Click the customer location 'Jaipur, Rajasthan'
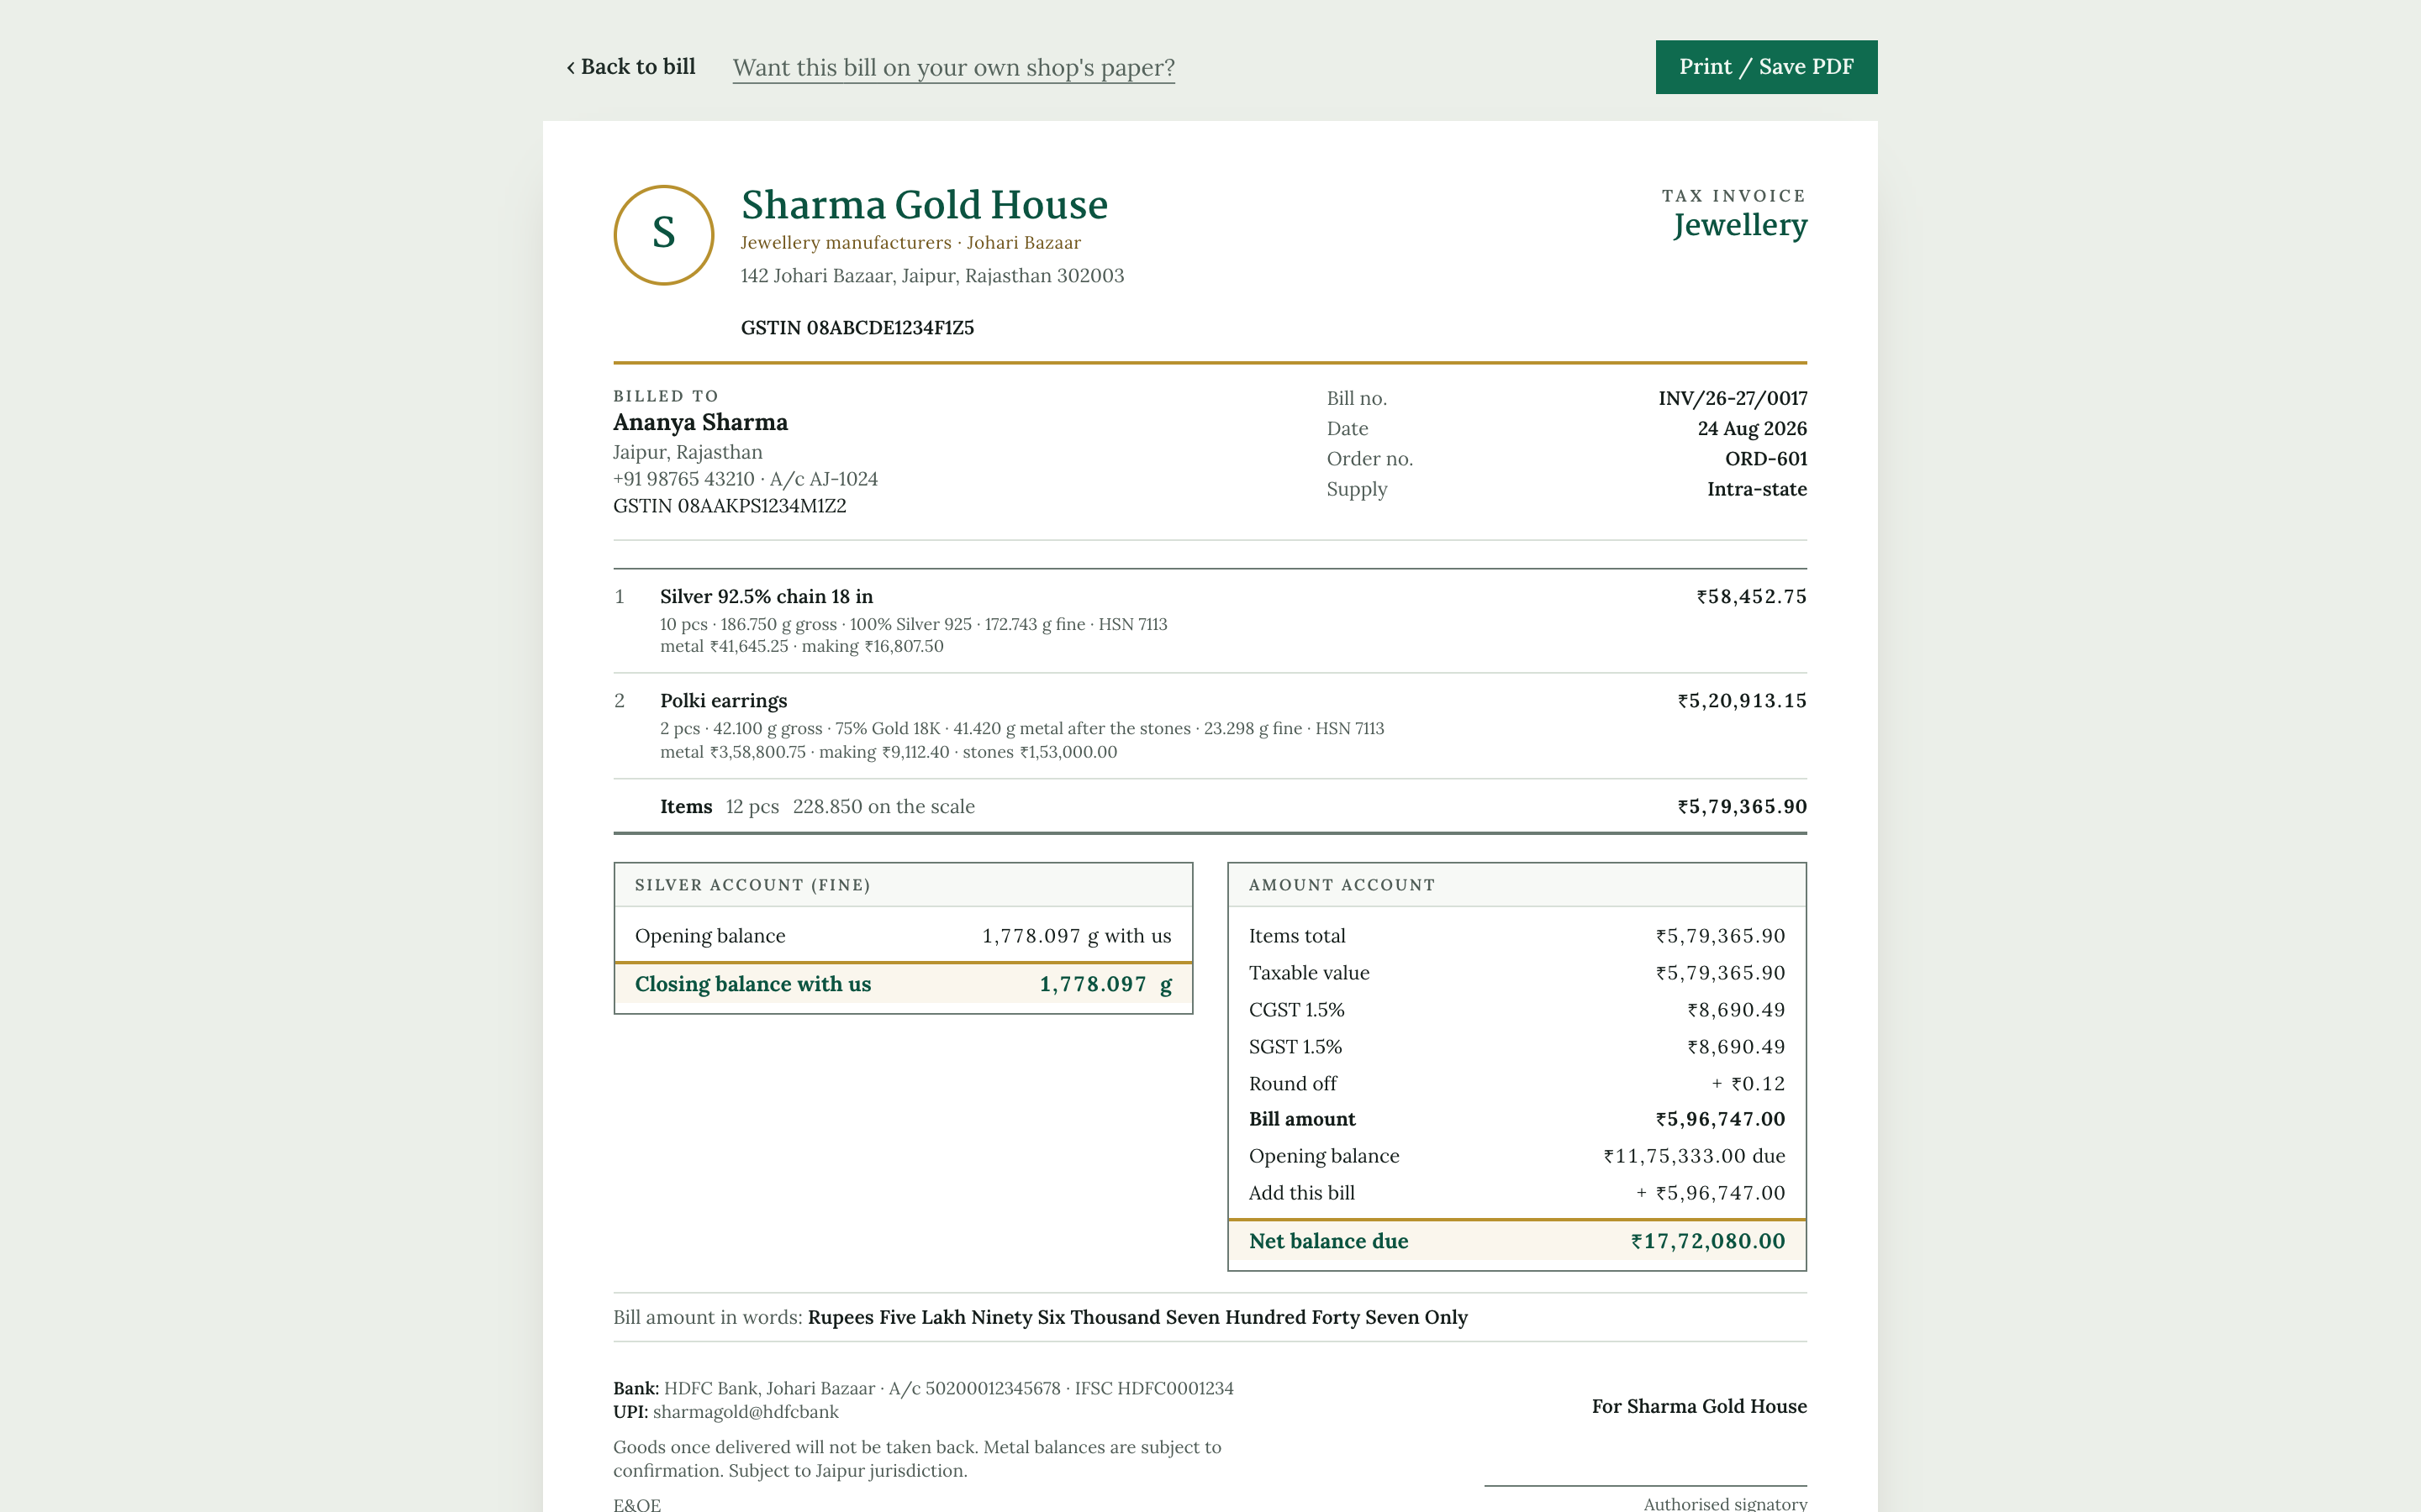2421x1512 pixels. [x=688, y=453]
